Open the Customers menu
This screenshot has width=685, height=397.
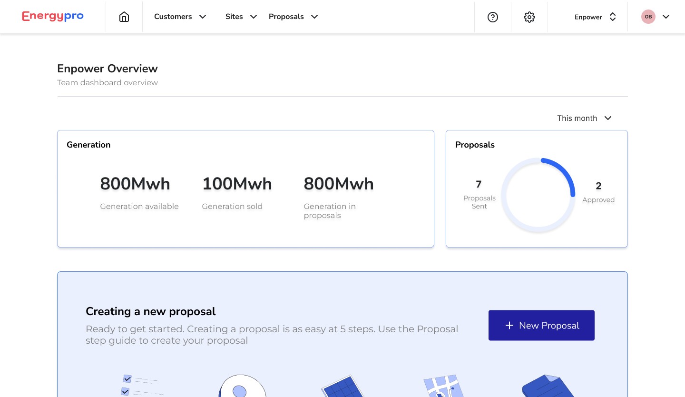[180, 17]
